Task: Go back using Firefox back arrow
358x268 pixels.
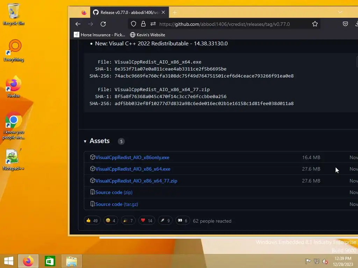Action: coord(78,24)
